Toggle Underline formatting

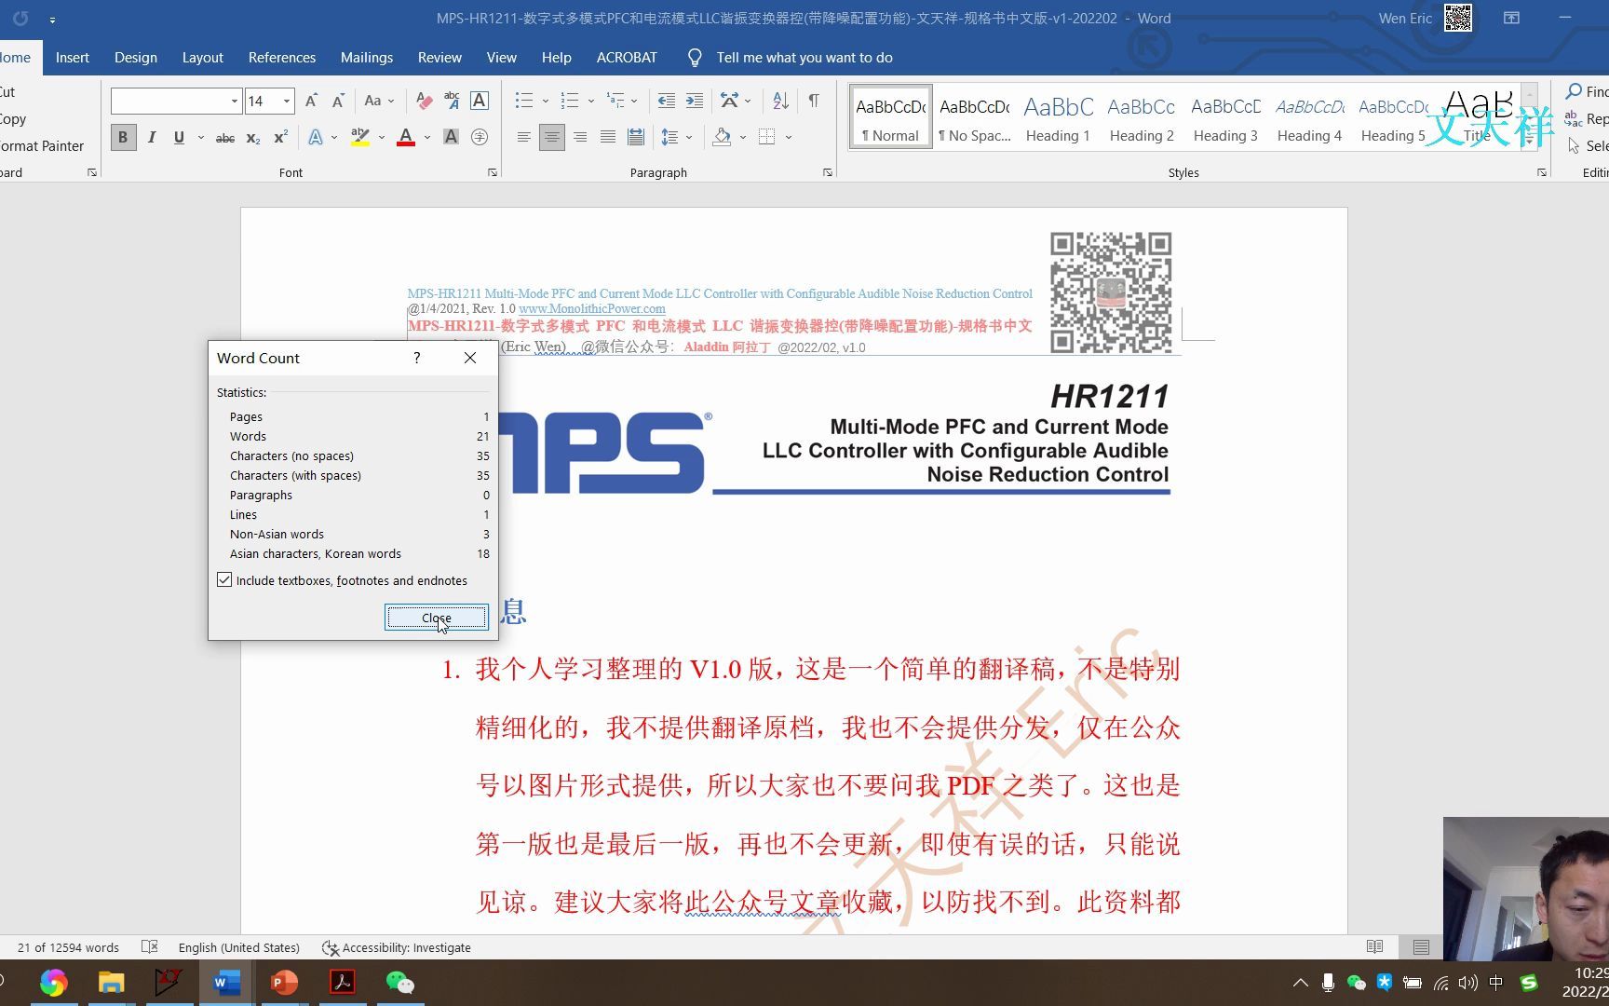(x=179, y=137)
